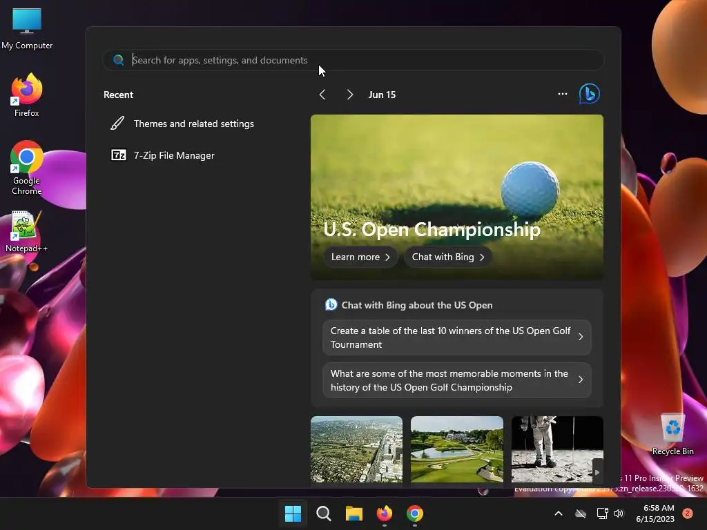Click the cloud sync tray icon

[x=581, y=513]
